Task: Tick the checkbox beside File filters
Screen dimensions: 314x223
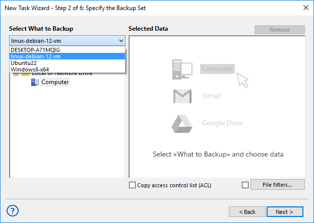Action: 245,185
